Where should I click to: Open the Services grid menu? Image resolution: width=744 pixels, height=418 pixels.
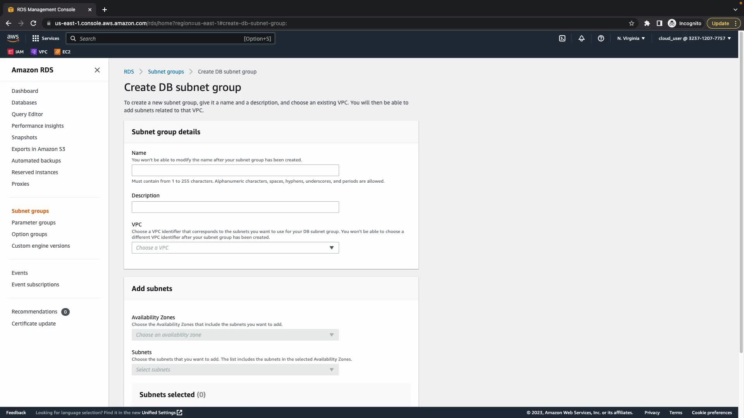coord(46,38)
